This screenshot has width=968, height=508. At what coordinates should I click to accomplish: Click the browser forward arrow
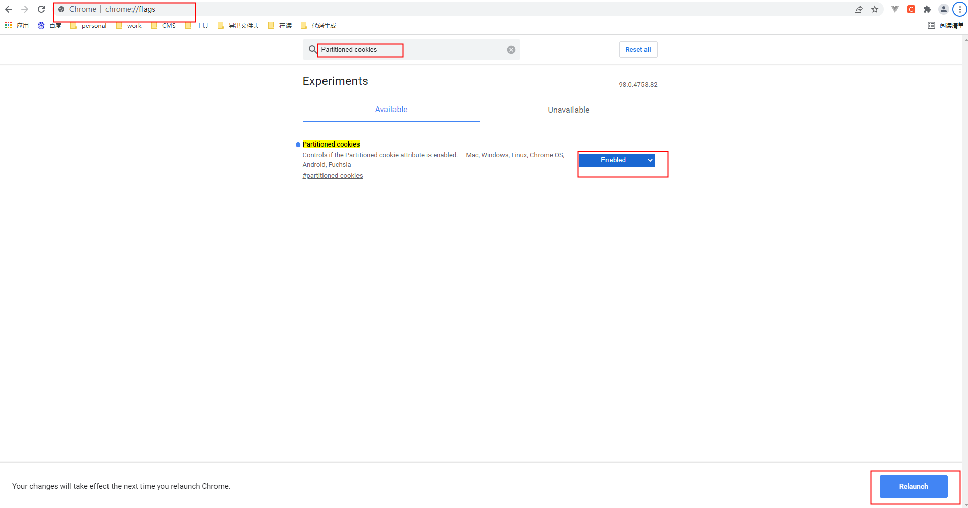click(x=25, y=9)
